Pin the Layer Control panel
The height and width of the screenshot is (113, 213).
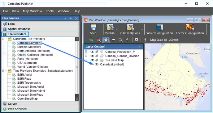[140, 47]
